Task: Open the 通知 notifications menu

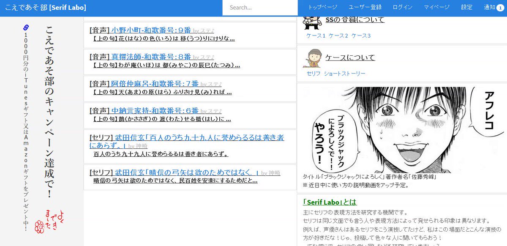Action: tap(489, 7)
